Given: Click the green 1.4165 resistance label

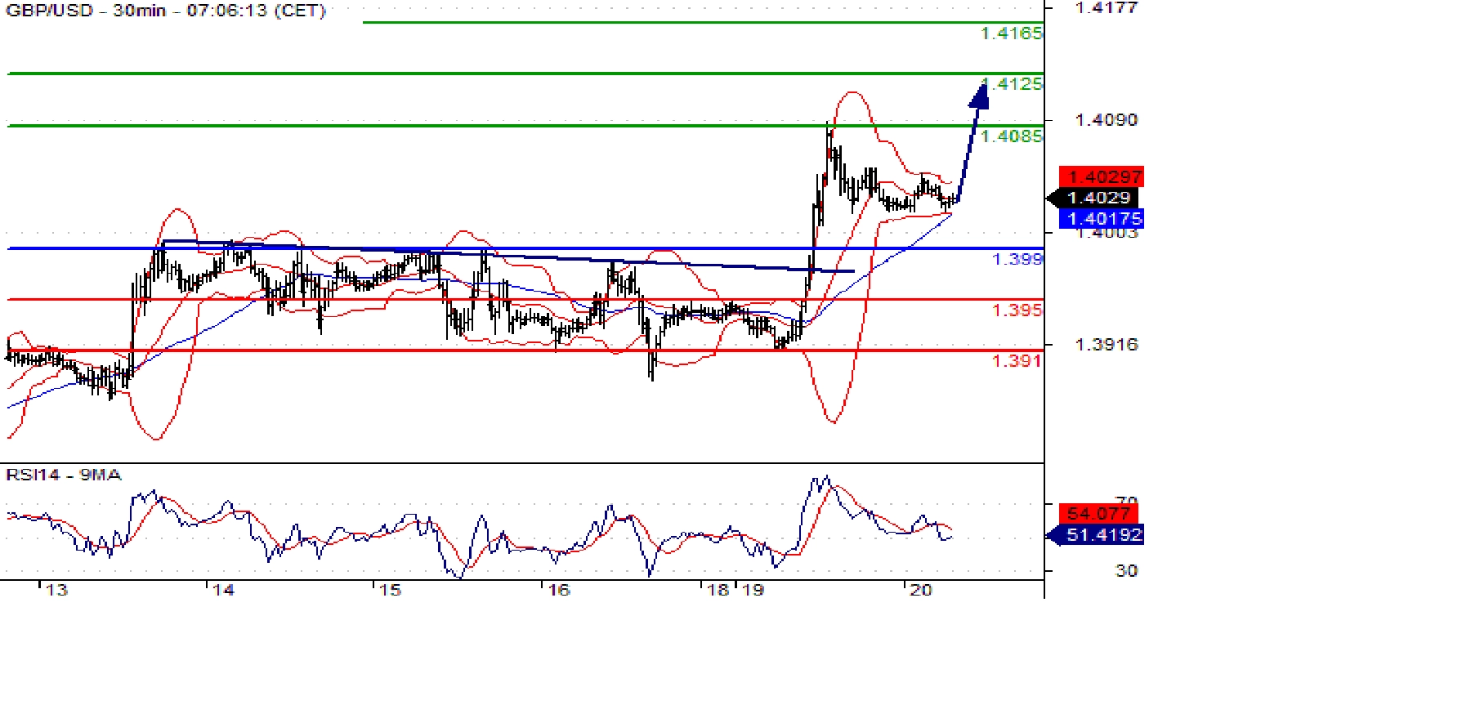Looking at the screenshot, I should (1011, 33).
